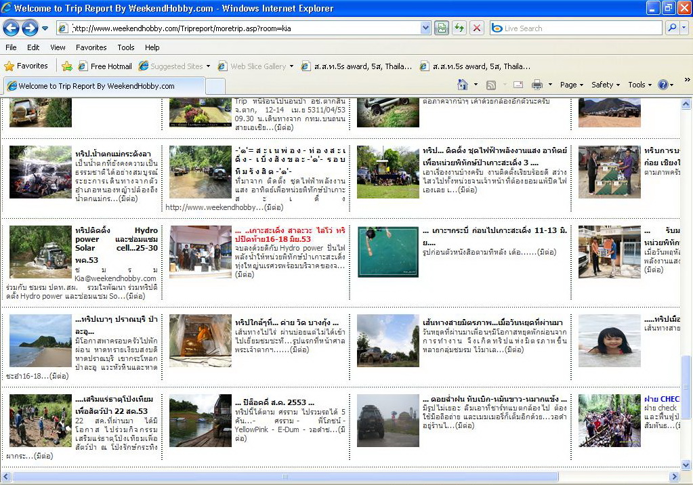Click the Print icon in command bar
The image size is (693, 485).
pos(537,85)
